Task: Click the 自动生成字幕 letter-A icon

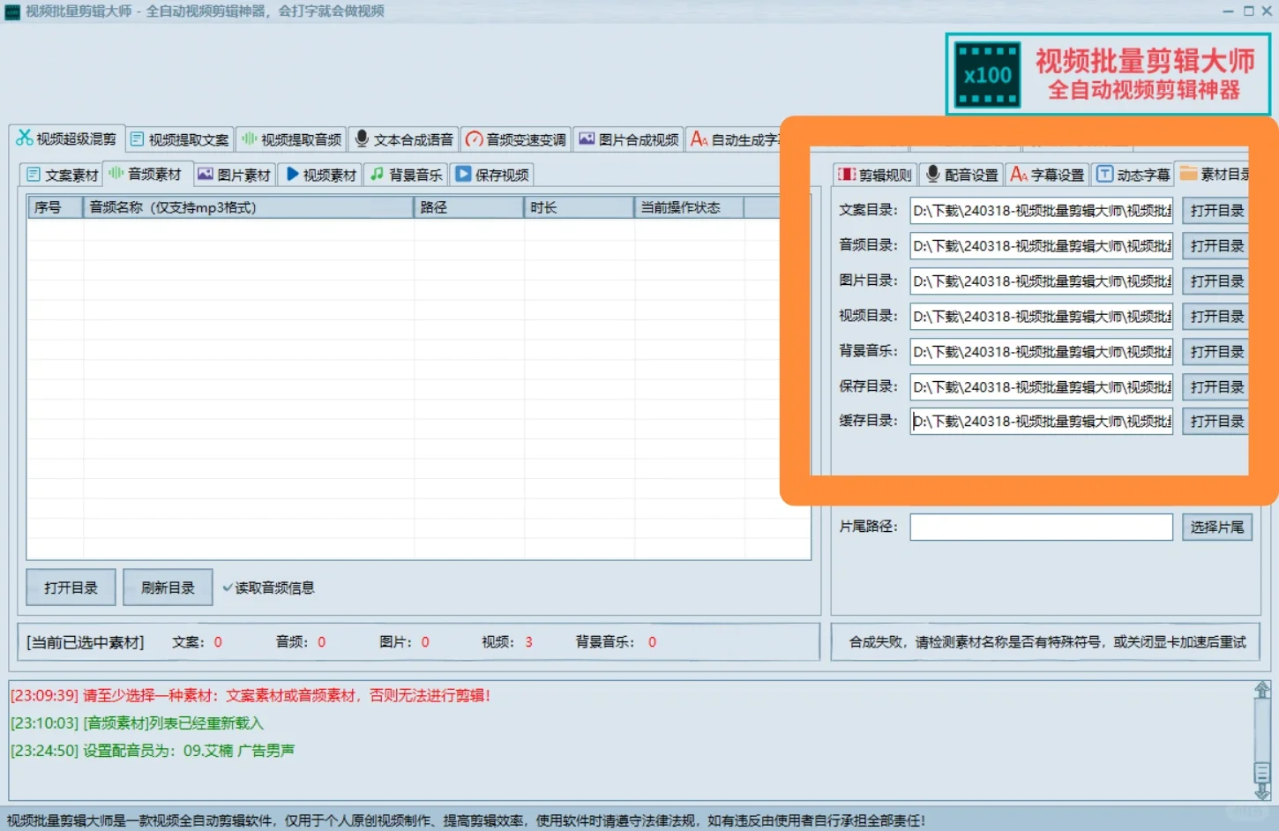Action: [699, 138]
